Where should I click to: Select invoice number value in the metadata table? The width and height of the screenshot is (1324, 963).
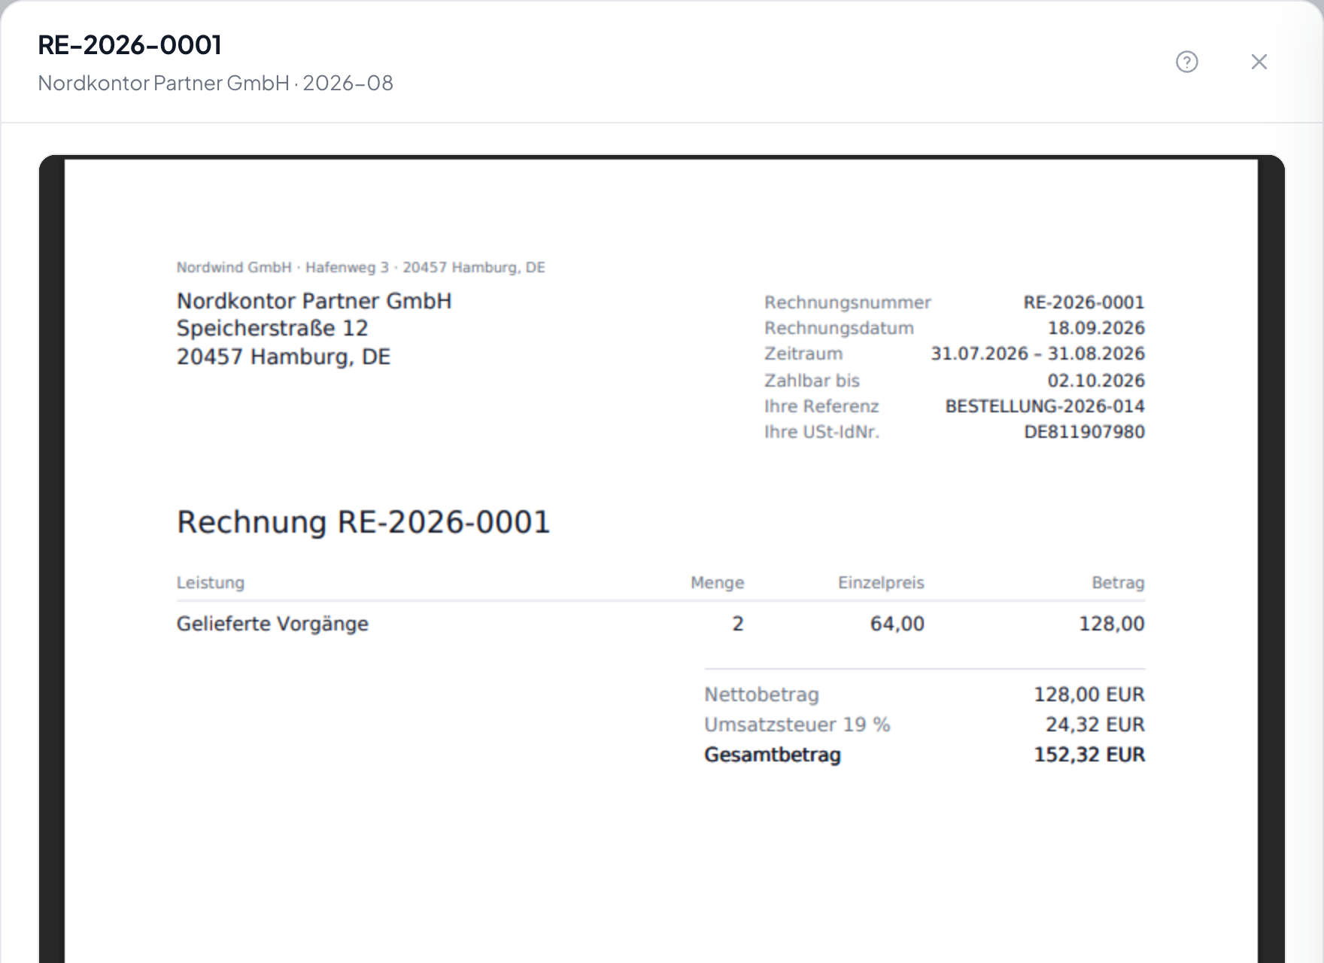[1083, 302]
